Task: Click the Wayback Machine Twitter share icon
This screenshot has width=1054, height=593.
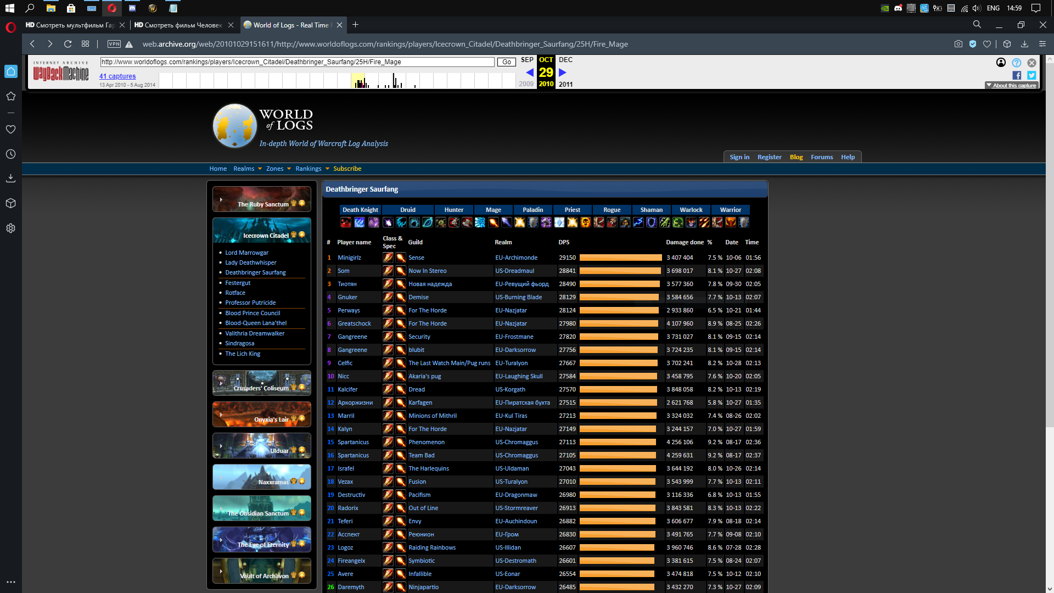Action: pos(1031,76)
